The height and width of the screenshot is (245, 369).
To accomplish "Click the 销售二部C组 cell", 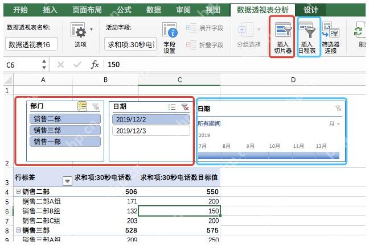I will 43,221.
